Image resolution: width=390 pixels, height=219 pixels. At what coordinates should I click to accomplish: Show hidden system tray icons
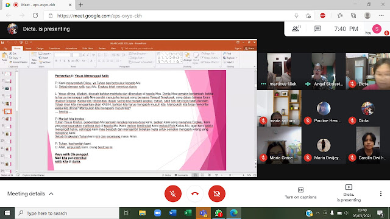pyautogui.click(x=317, y=213)
